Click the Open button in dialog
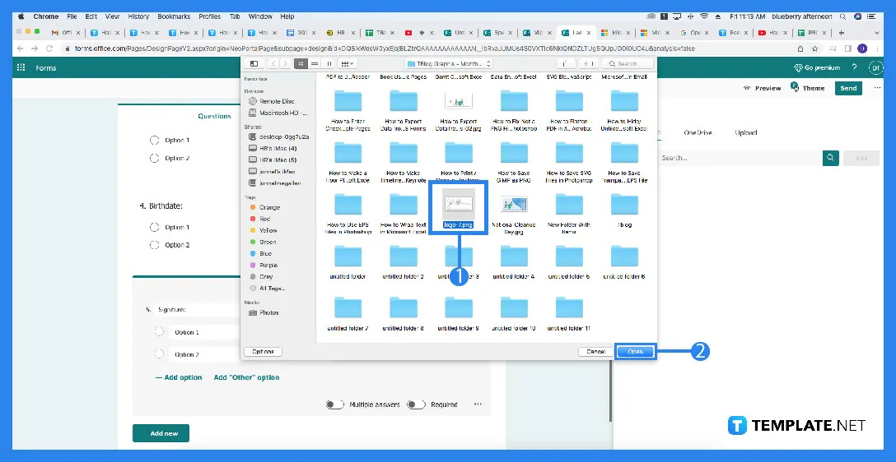Viewport: 896px width, 462px height. 636,351
